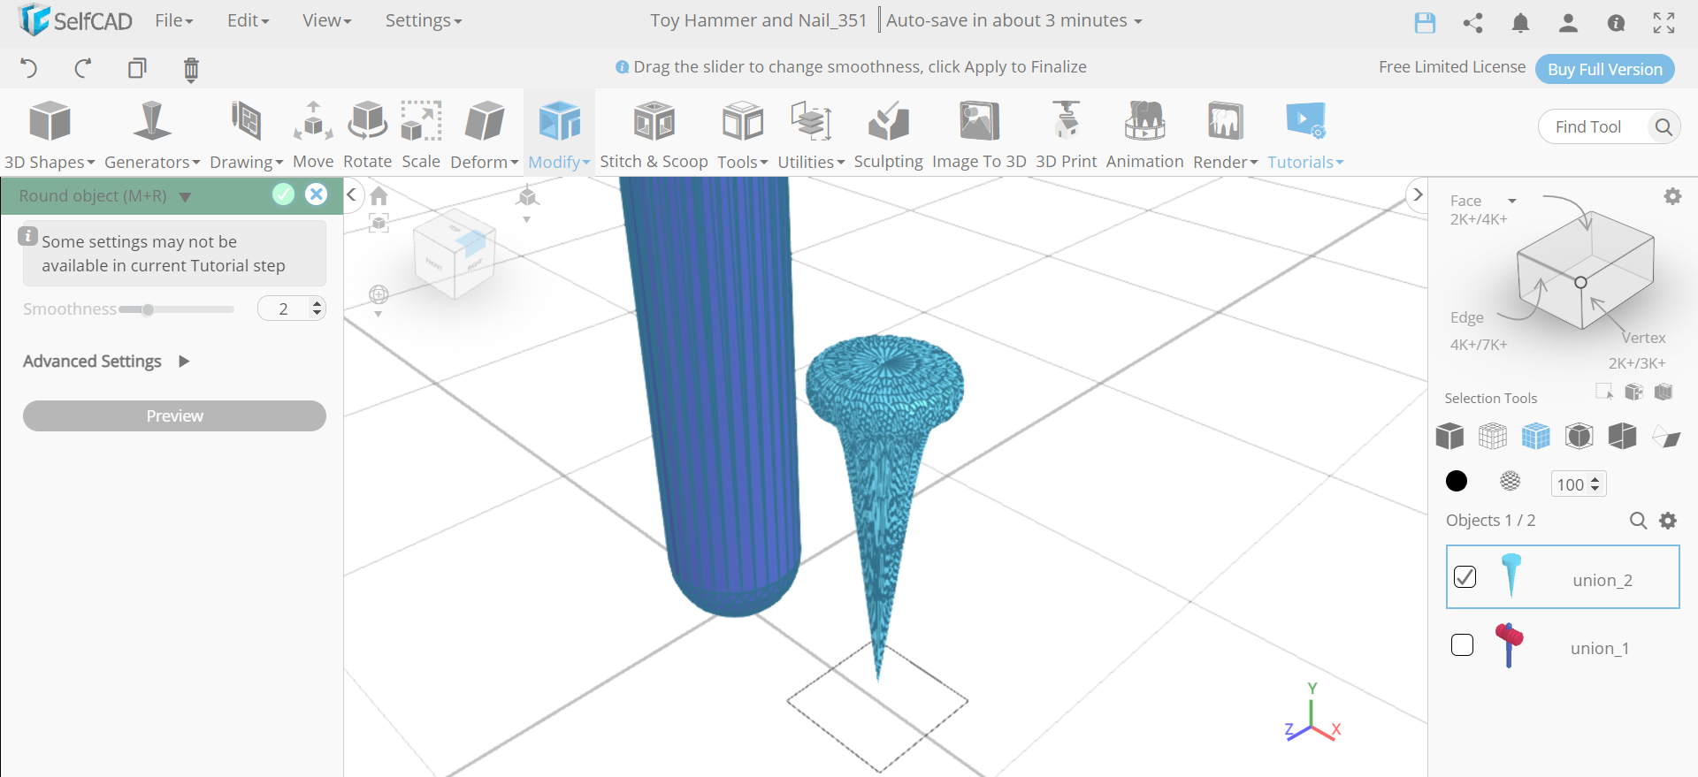
Task: Click the Preview button
Action: point(174,416)
